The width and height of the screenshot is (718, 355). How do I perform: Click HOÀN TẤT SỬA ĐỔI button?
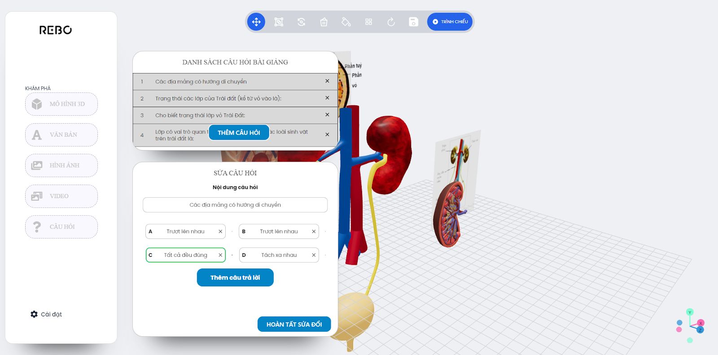point(294,324)
